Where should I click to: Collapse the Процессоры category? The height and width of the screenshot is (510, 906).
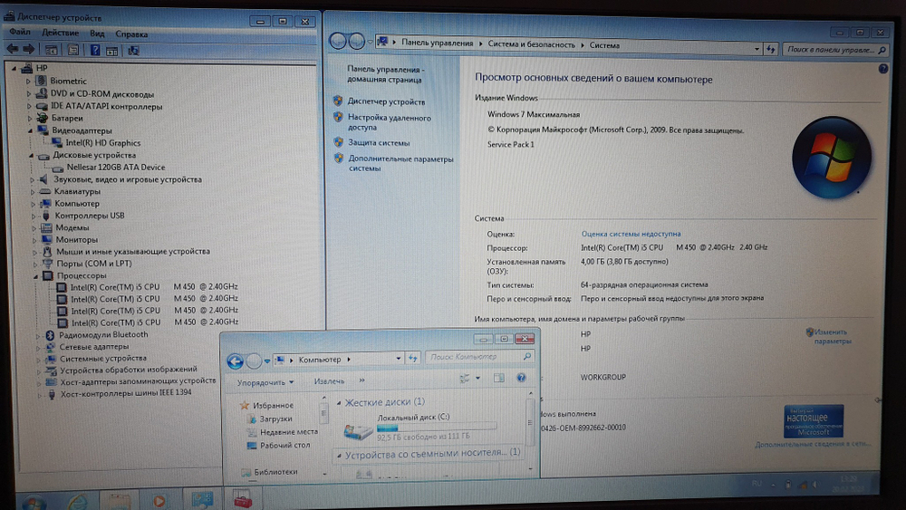coord(36,276)
